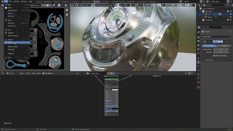
Task: Open the RetopoFlow dropdown menu
Action: tap(105, 5)
